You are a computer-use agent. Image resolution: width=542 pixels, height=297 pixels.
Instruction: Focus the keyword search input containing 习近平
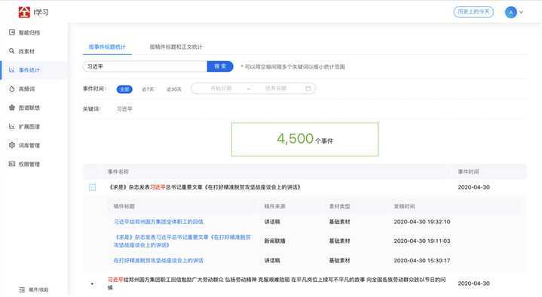tap(145, 66)
